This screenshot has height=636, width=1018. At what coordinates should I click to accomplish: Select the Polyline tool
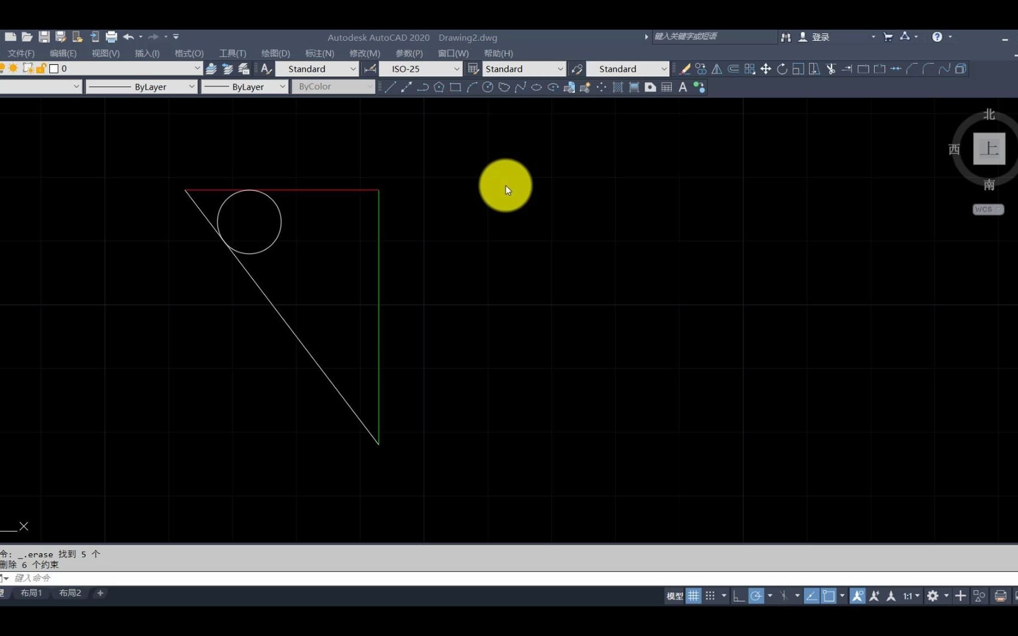coord(423,87)
